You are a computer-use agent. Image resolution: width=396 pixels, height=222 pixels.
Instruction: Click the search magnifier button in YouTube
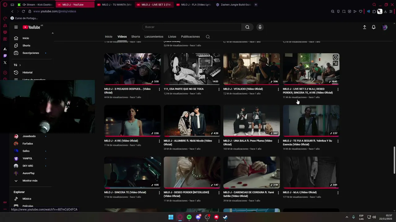247,27
